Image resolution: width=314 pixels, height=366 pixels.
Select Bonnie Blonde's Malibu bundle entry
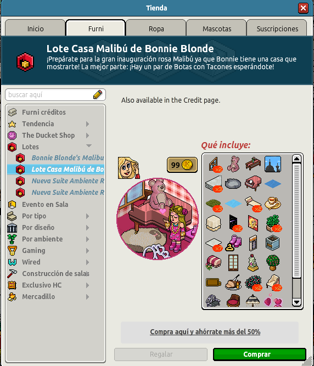click(68, 158)
